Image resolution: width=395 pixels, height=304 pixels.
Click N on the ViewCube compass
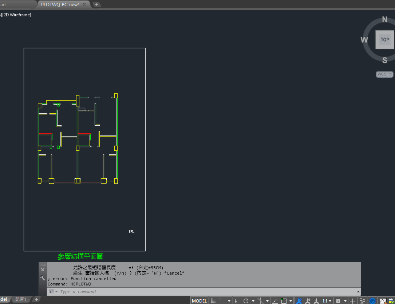pos(384,19)
